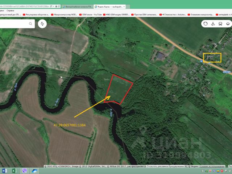
Task: Click the address bar search icon
Action: point(51,7)
